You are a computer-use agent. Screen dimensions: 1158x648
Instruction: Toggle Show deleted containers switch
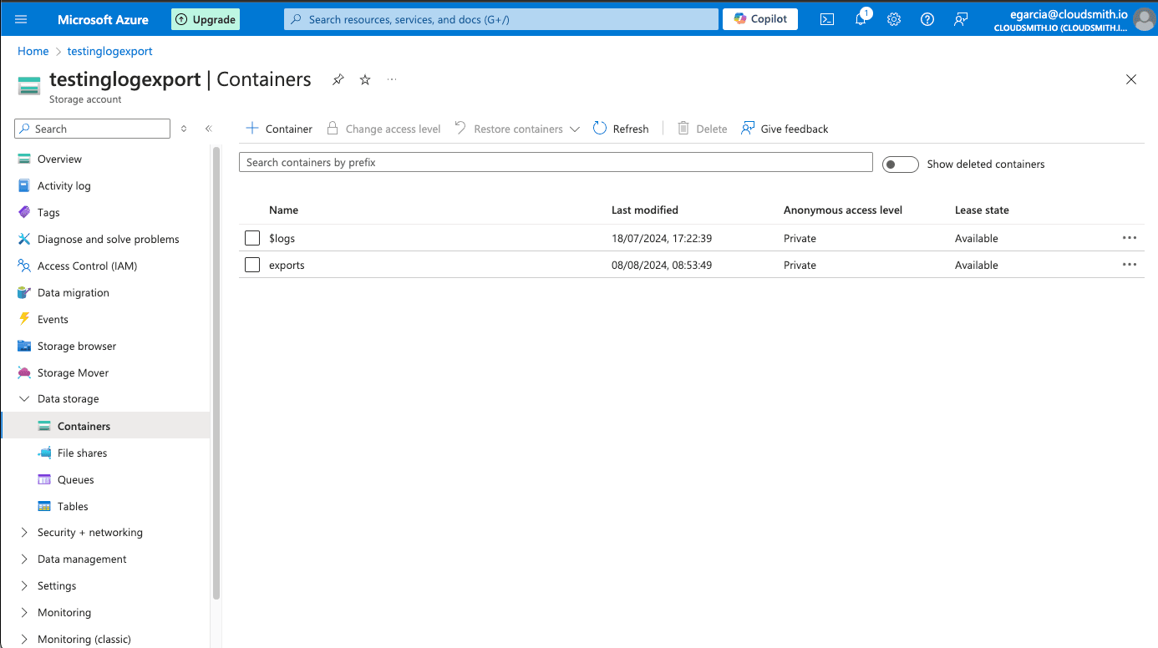click(x=900, y=165)
